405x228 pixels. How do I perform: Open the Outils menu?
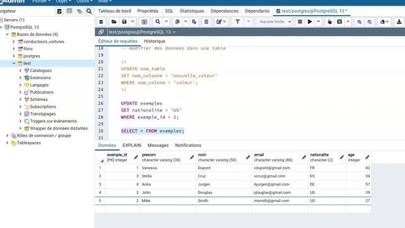(x=84, y=1)
